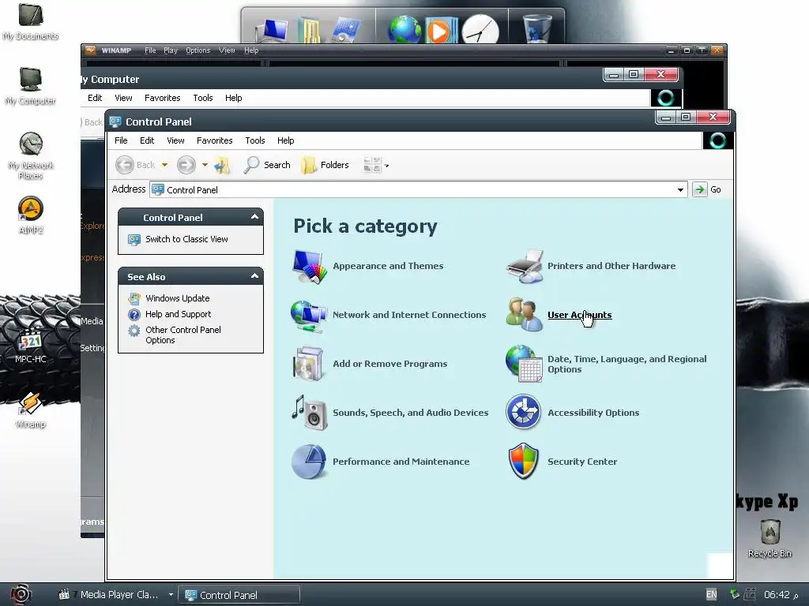
Task: Open Control Panel File menu
Action: [x=121, y=140]
